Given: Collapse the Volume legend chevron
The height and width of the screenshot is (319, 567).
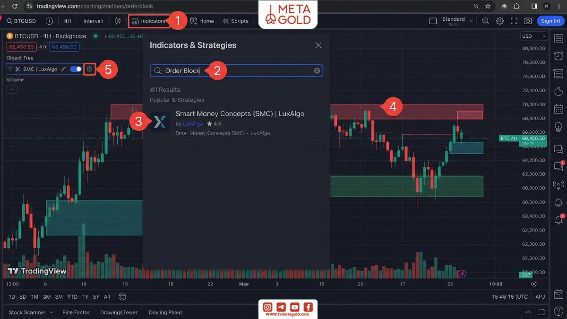Looking at the screenshot, I should tap(12, 89).
